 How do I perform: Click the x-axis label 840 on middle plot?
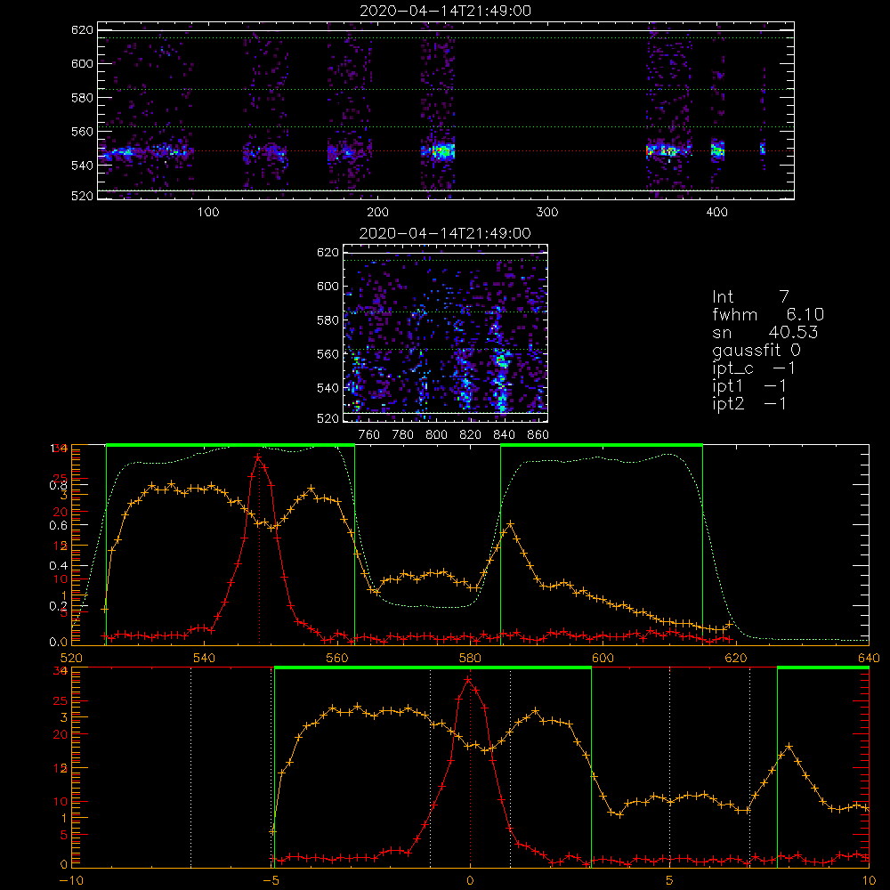504,435
